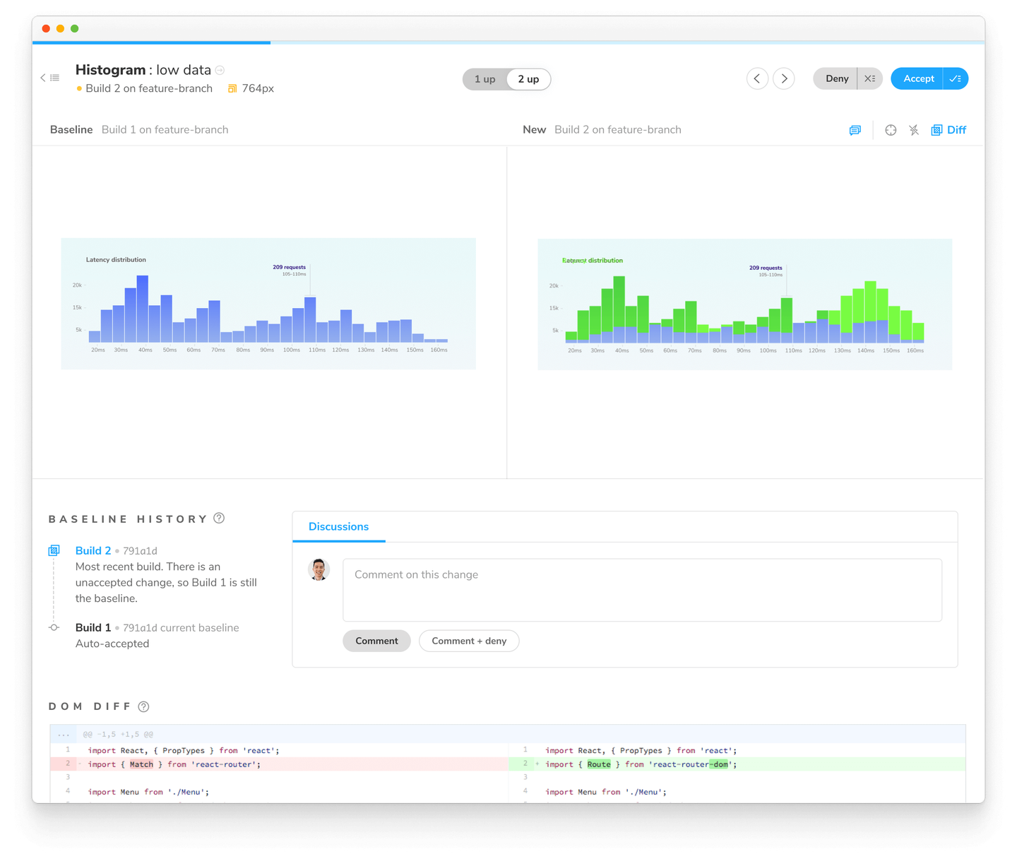Open the Build 2 link in baseline history

pyautogui.click(x=93, y=550)
